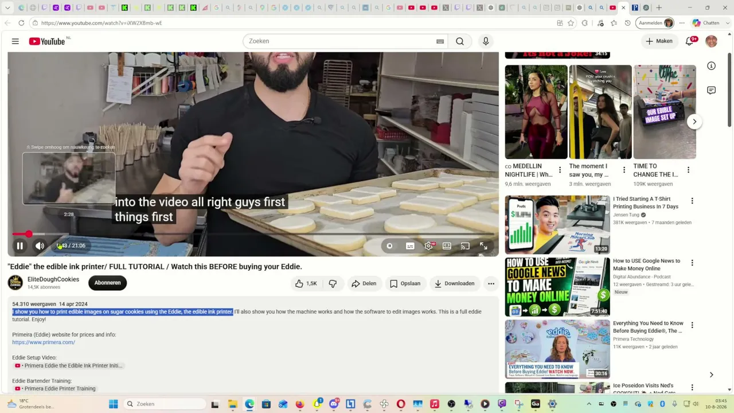Mute the video volume
This screenshot has width=734, height=413.
[x=40, y=246]
